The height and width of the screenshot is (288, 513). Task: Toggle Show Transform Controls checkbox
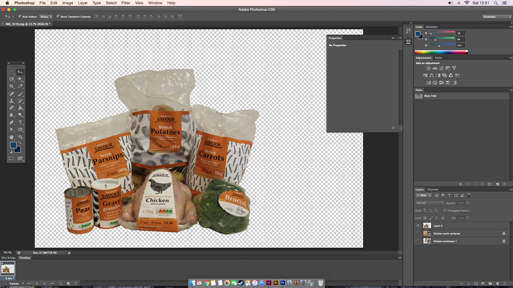(58, 16)
